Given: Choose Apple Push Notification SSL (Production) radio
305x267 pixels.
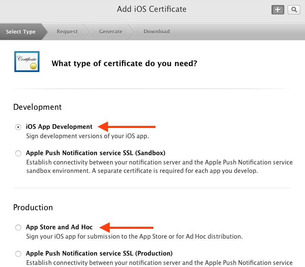Looking at the screenshot, I should coord(18,254).
